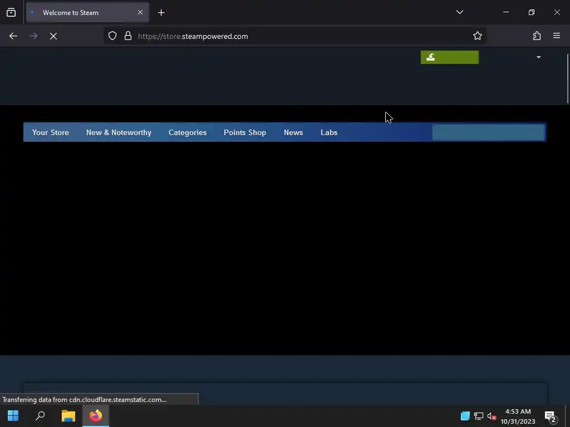The height and width of the screenshot is (427, 570).
Task: Open File Explorer from taskbar
Action: (68, 416)
